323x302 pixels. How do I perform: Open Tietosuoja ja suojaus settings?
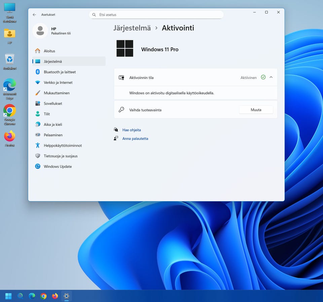61,156
